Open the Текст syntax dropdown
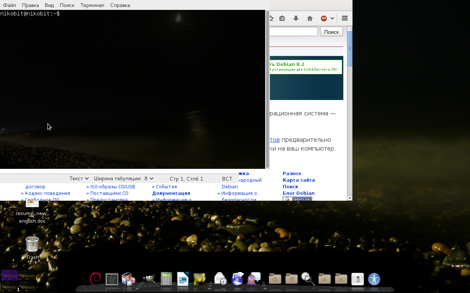 pos(79,178)
